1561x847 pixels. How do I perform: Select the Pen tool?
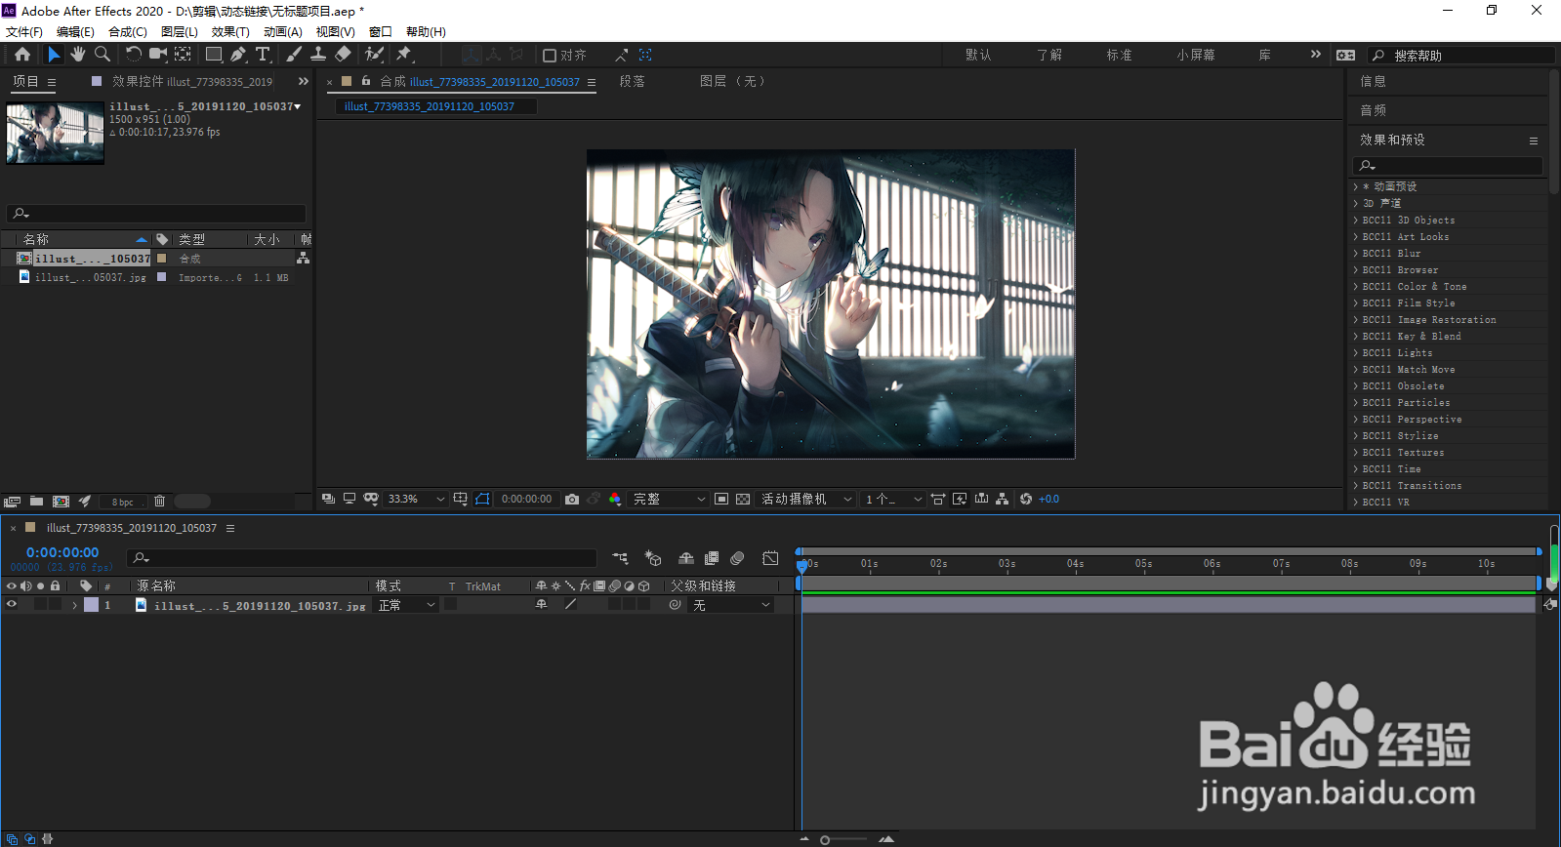click(x=238, y=55)
